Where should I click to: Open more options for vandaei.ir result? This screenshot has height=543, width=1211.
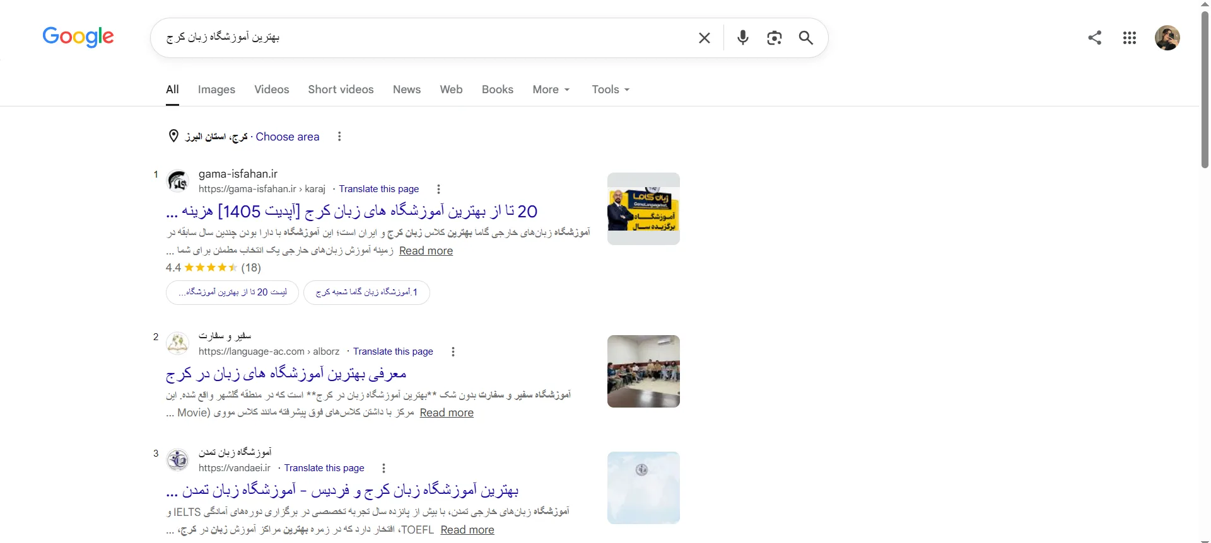(383, 468)
